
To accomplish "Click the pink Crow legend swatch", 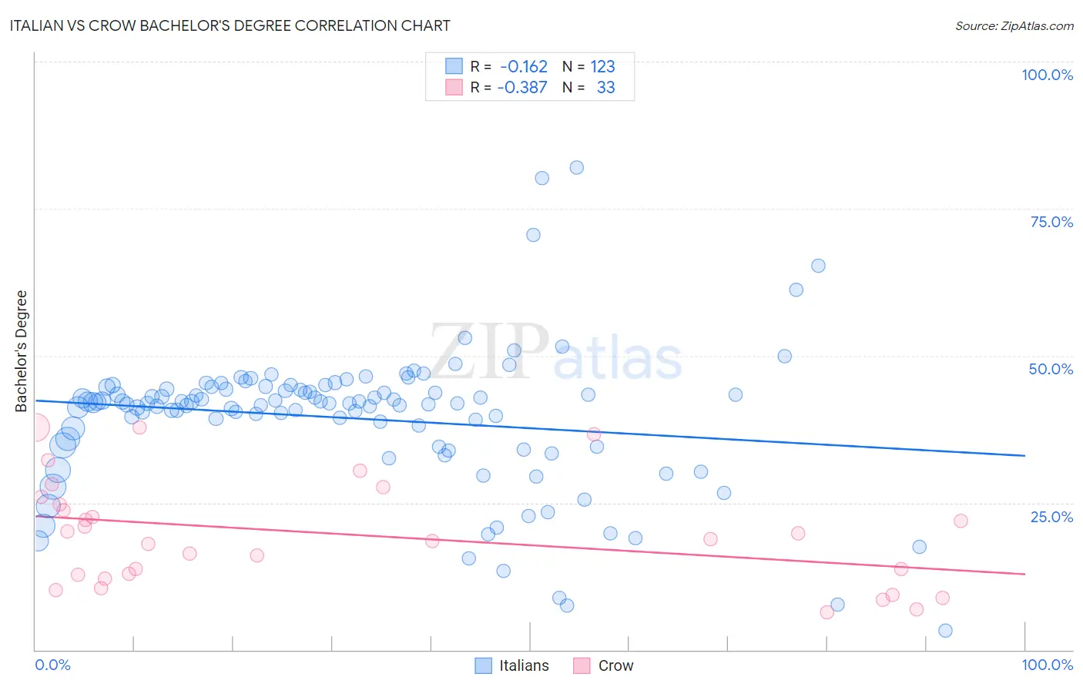I will [x=582, y=665].
